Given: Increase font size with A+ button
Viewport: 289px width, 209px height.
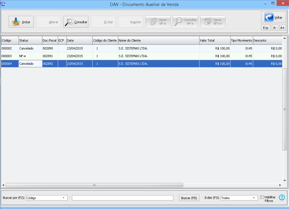Looking at the screenshot, I should (x=282, y=28).
